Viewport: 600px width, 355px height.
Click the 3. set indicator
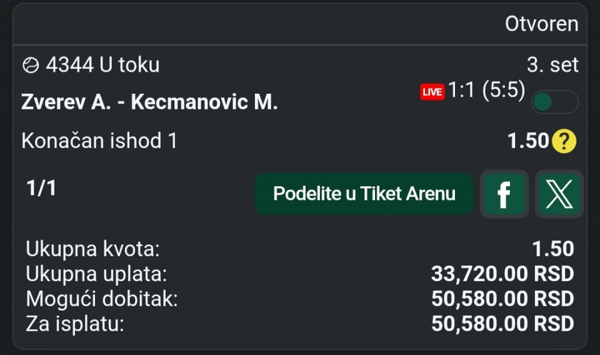tap(552, 65)
